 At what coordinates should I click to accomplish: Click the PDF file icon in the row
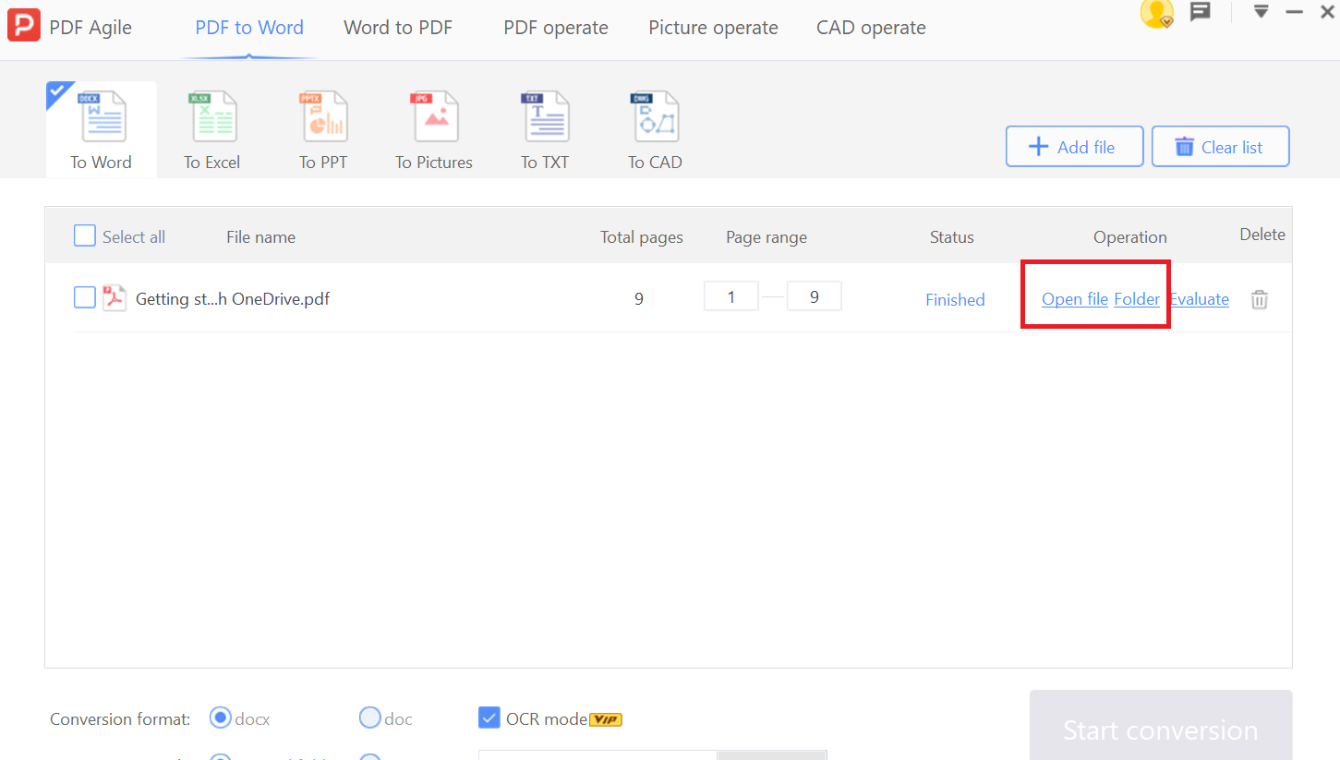[115, 298]
